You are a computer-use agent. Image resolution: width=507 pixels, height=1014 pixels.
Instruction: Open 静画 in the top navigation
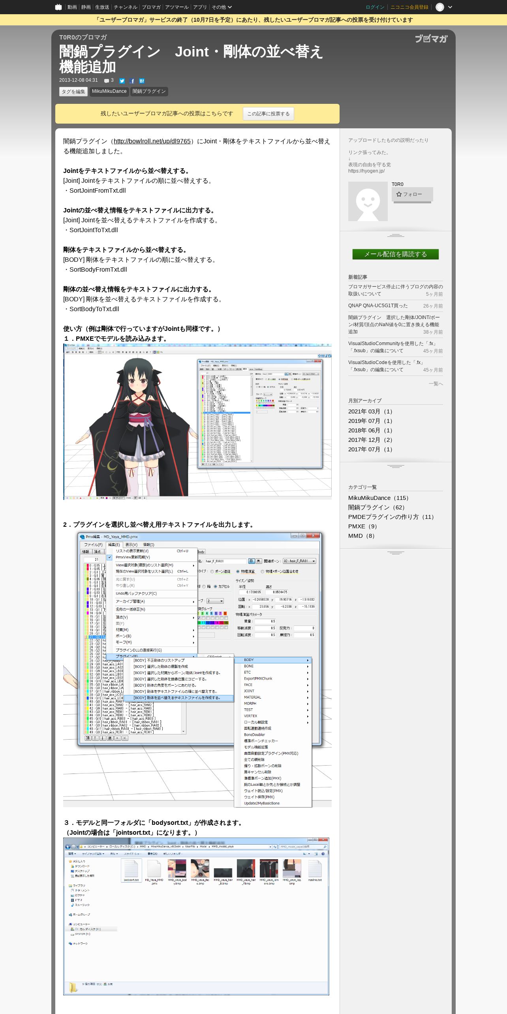pos(86,7)
